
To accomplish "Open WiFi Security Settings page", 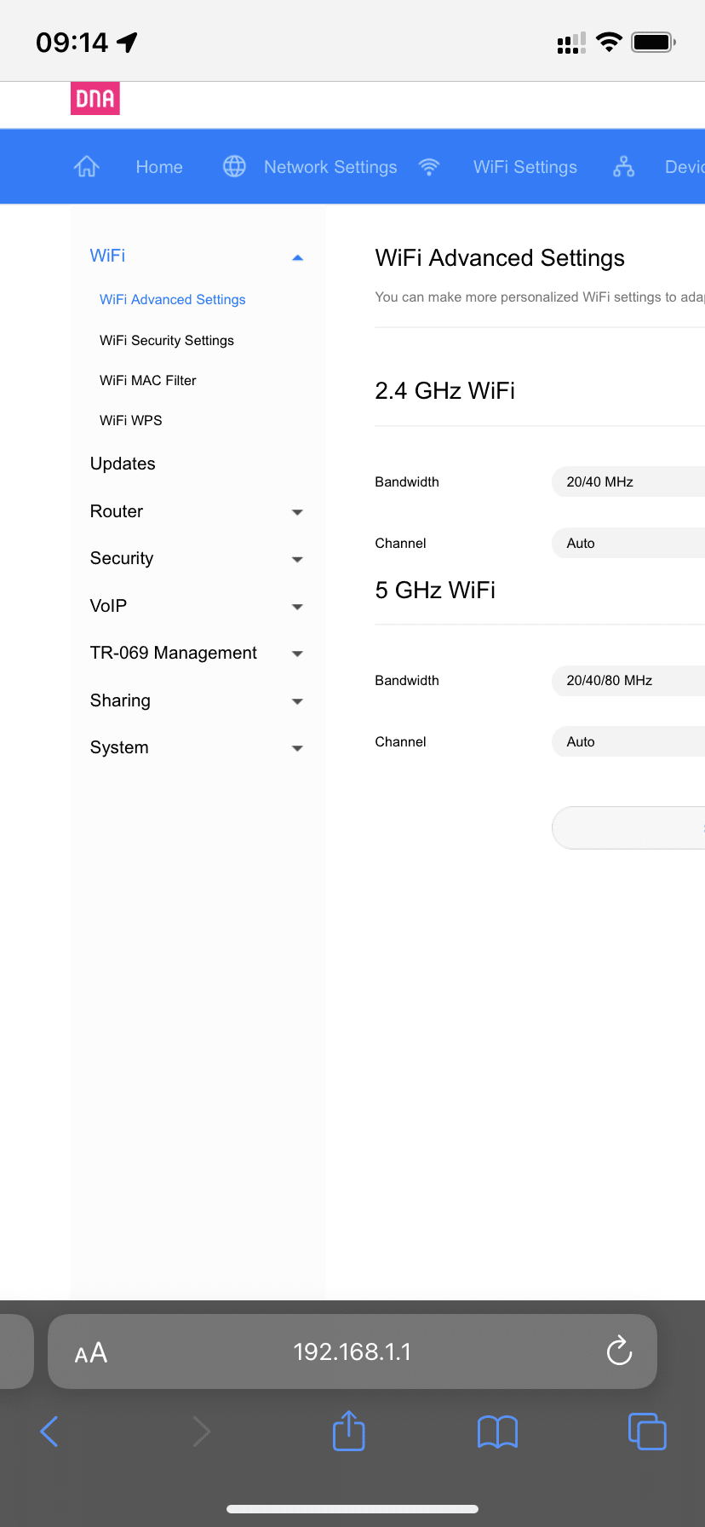I will [167, 341].
